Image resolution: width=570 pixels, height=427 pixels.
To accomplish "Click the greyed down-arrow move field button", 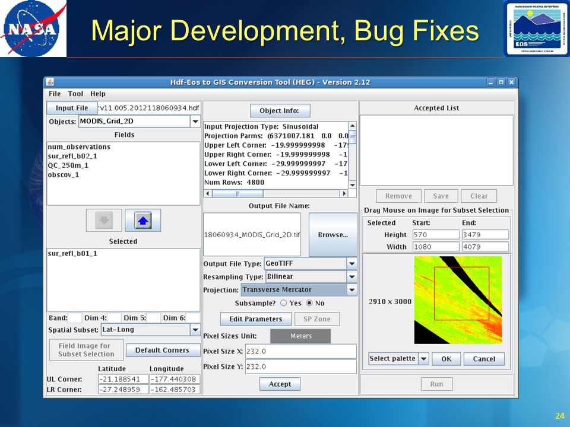I will (104, 221).
